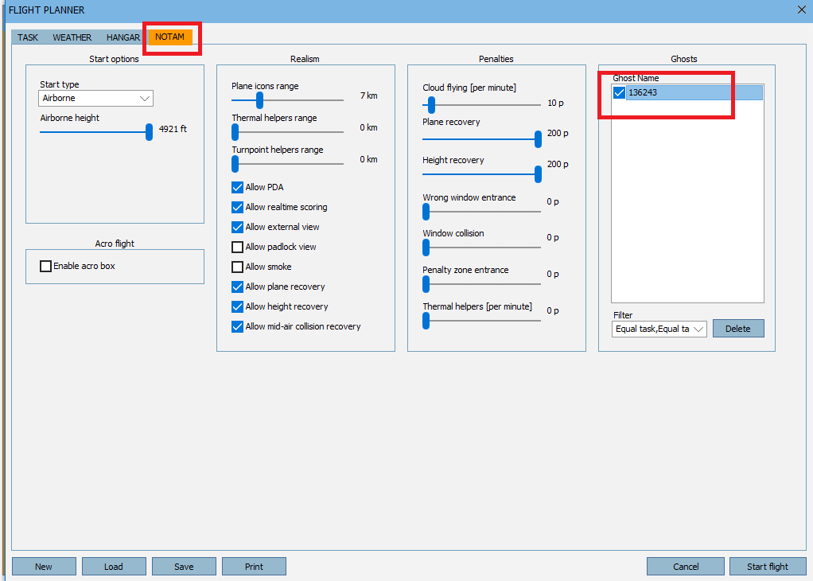Toggle the Allow PDA option
Image resolution: width=813 pixels, height=581 pixels.
[x=236, y=187]
